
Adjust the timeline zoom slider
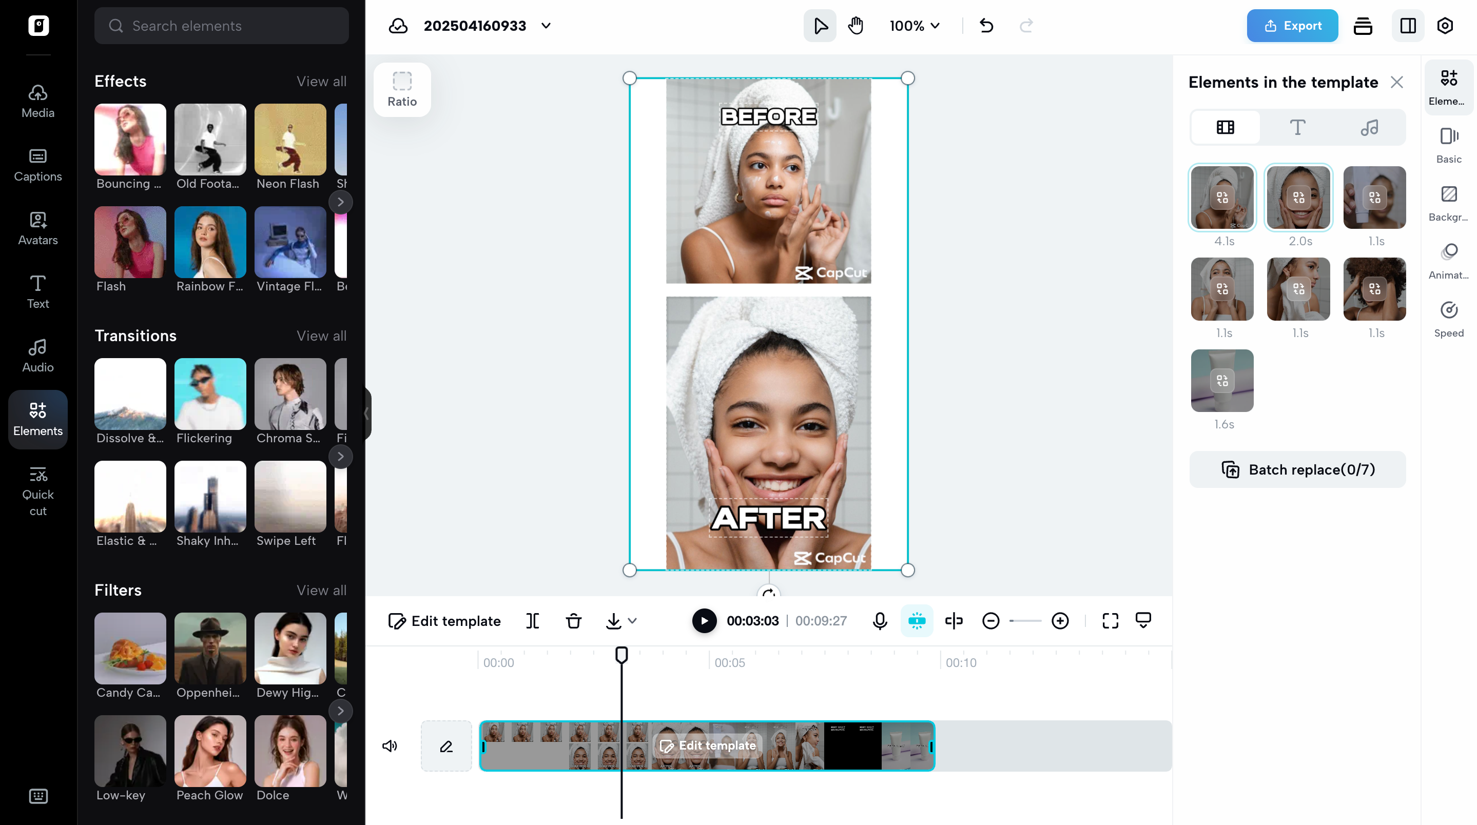click(x=1025, y=620)
